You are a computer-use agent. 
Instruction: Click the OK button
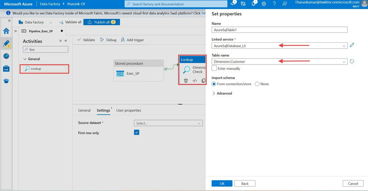[222, 184]
